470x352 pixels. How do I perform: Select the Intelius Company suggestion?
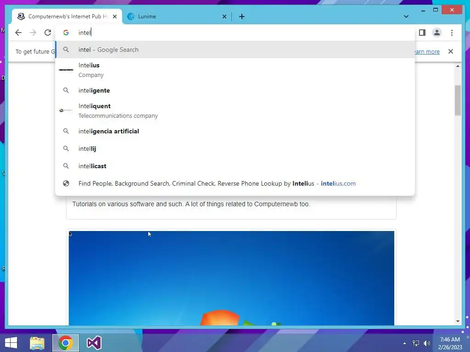(235, 70)
